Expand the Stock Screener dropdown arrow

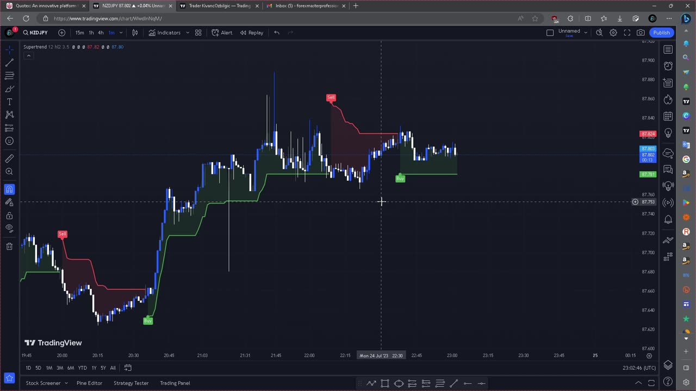pos(66,383)
